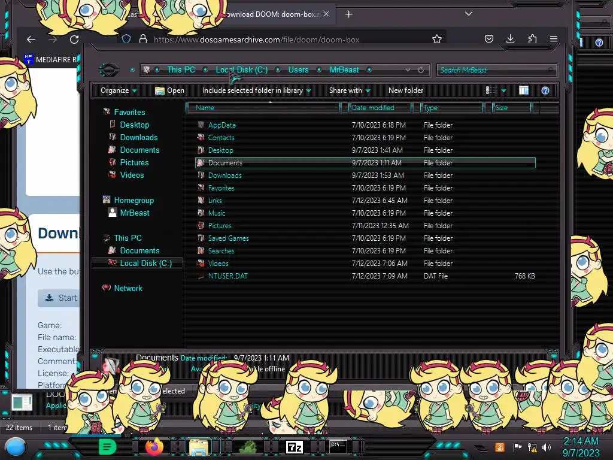This screenshot has width=613, height=460.
Task: Toggle the Explorer preview pane icon
Action: 524,90
